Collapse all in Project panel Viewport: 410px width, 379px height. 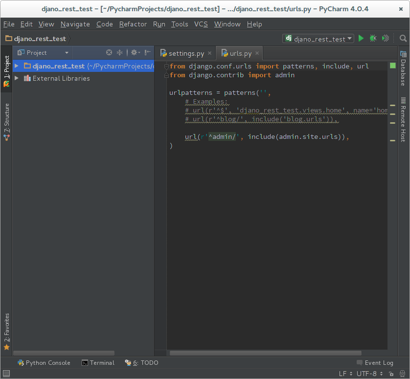120,53
